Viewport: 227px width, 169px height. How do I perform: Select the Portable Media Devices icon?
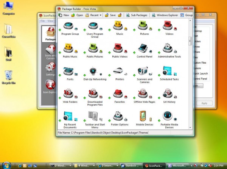coord(168,116)
